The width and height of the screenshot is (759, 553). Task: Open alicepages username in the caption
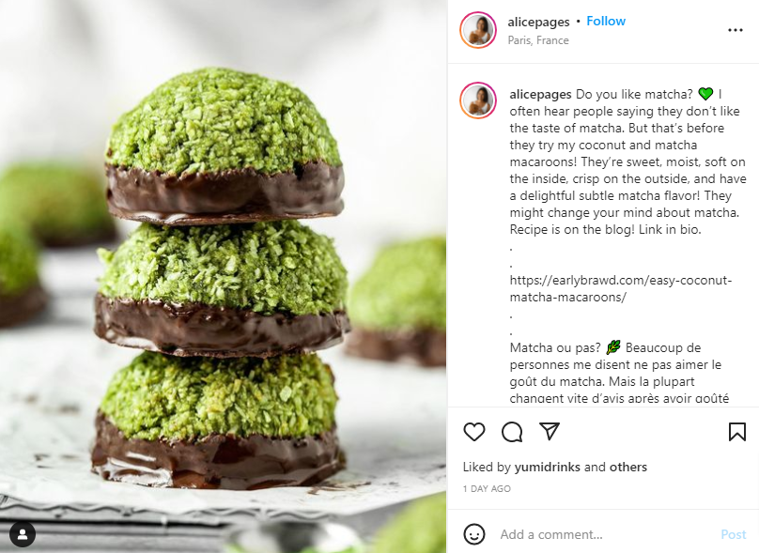coord(540,94)
